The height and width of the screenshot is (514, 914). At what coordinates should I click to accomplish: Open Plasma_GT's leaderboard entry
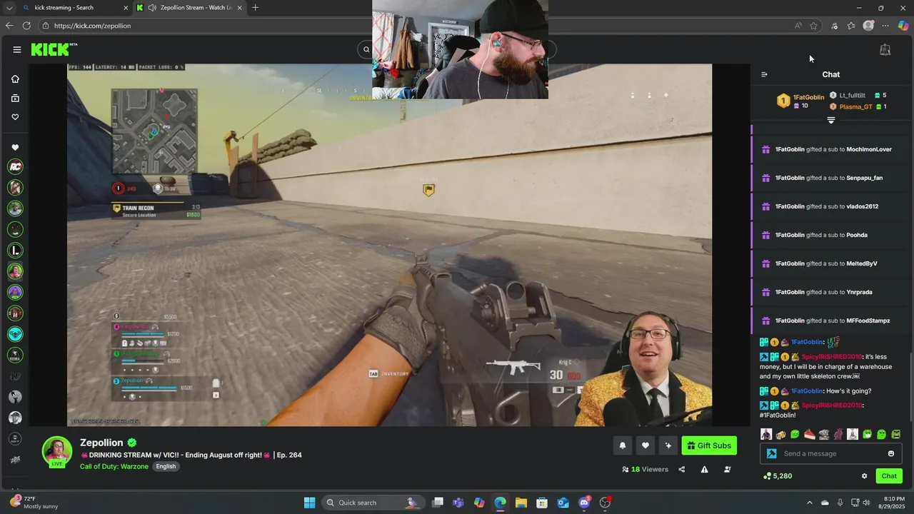click(x=857, y=106)
